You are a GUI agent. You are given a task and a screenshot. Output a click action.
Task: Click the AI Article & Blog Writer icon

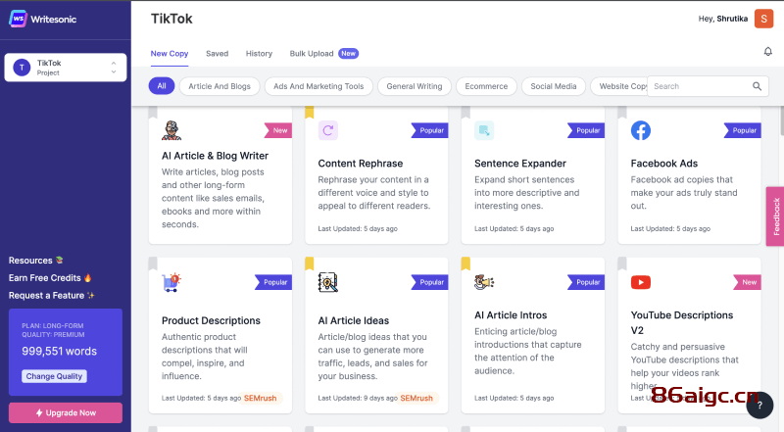[x=171, y=130]
